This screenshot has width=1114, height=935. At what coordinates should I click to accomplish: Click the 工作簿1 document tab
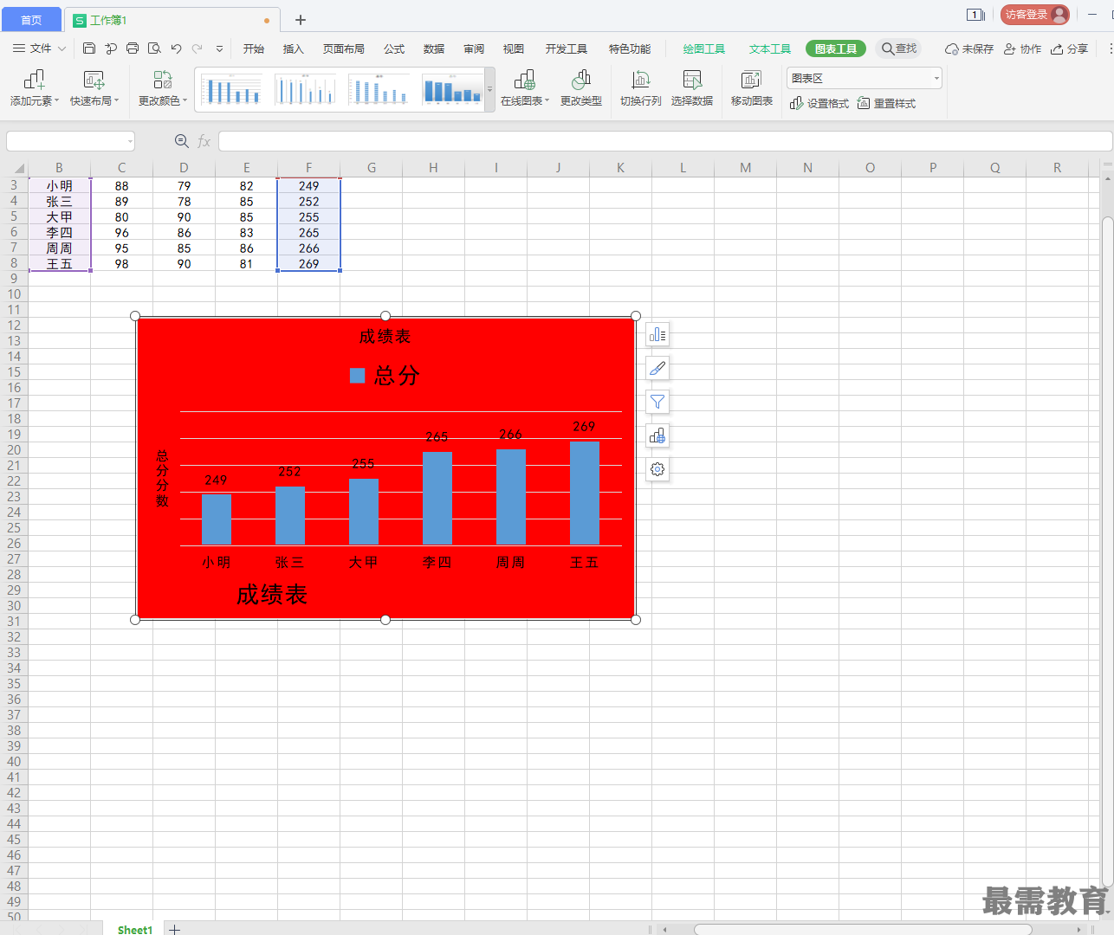pyautogui.click(x=173, y=20)
